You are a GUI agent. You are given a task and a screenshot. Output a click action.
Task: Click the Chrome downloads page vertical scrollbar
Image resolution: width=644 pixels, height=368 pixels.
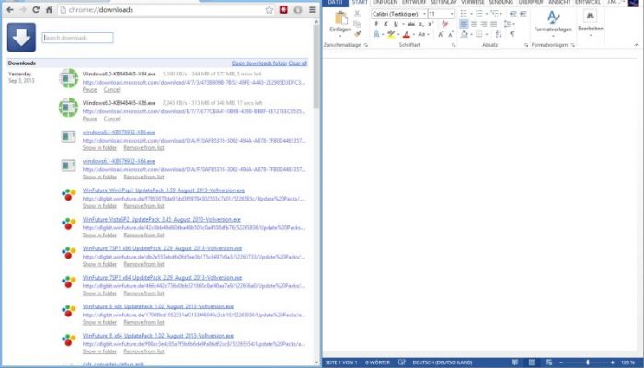[x=316, y=191]
